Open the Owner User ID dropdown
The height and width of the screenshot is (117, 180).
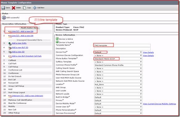click(x=118, y=107)
